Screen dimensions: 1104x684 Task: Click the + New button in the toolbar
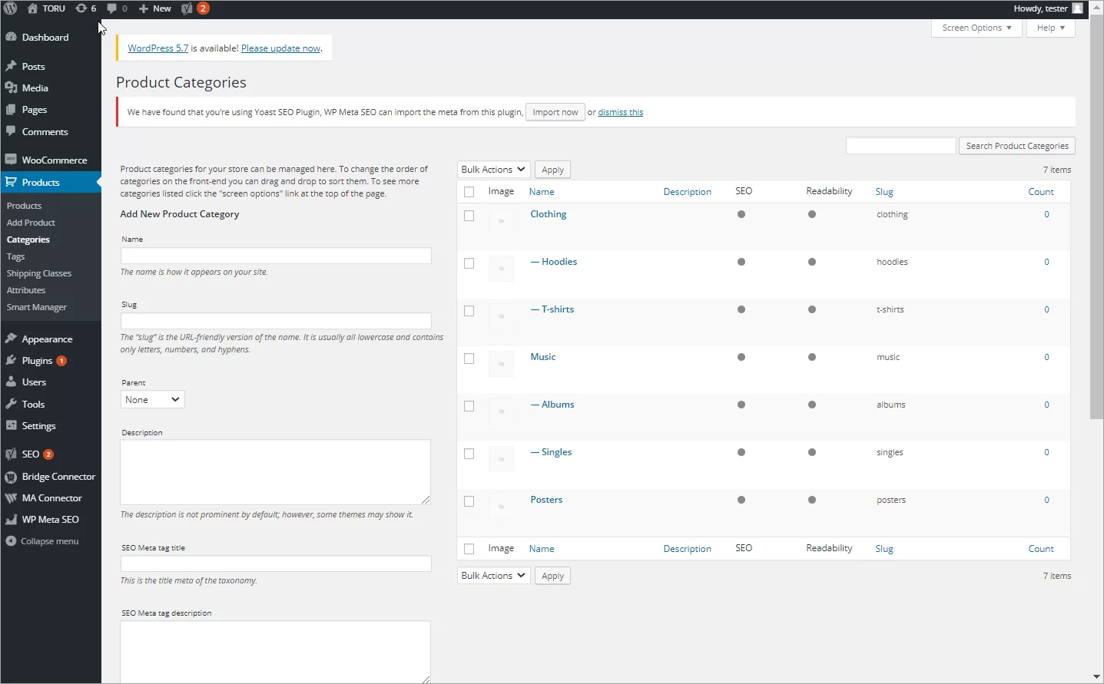(154, 8)
